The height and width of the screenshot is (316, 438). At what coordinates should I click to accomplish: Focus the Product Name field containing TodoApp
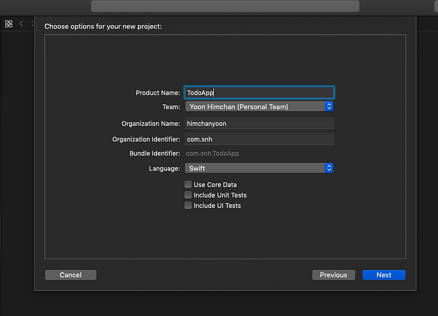point(259,93)
